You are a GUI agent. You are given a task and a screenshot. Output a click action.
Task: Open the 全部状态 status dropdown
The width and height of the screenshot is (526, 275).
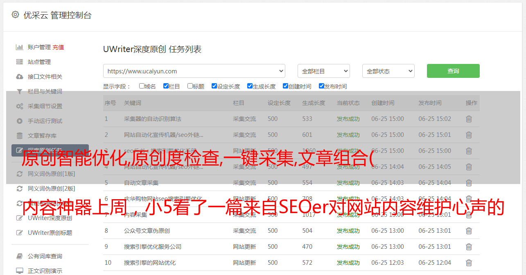(388, 71)
